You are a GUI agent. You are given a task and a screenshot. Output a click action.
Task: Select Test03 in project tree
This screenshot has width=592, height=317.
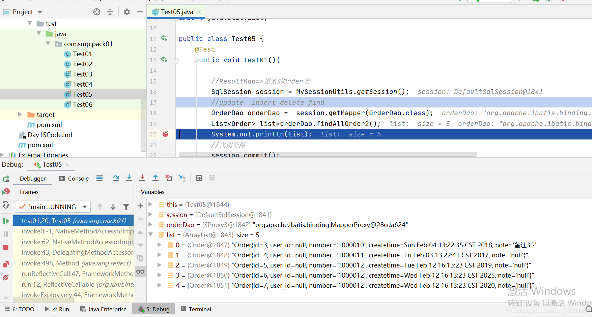[83, 74]
